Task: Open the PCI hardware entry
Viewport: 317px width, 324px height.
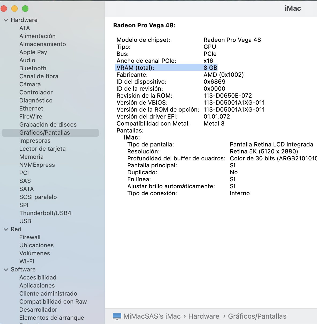Action: click(24, 173)
